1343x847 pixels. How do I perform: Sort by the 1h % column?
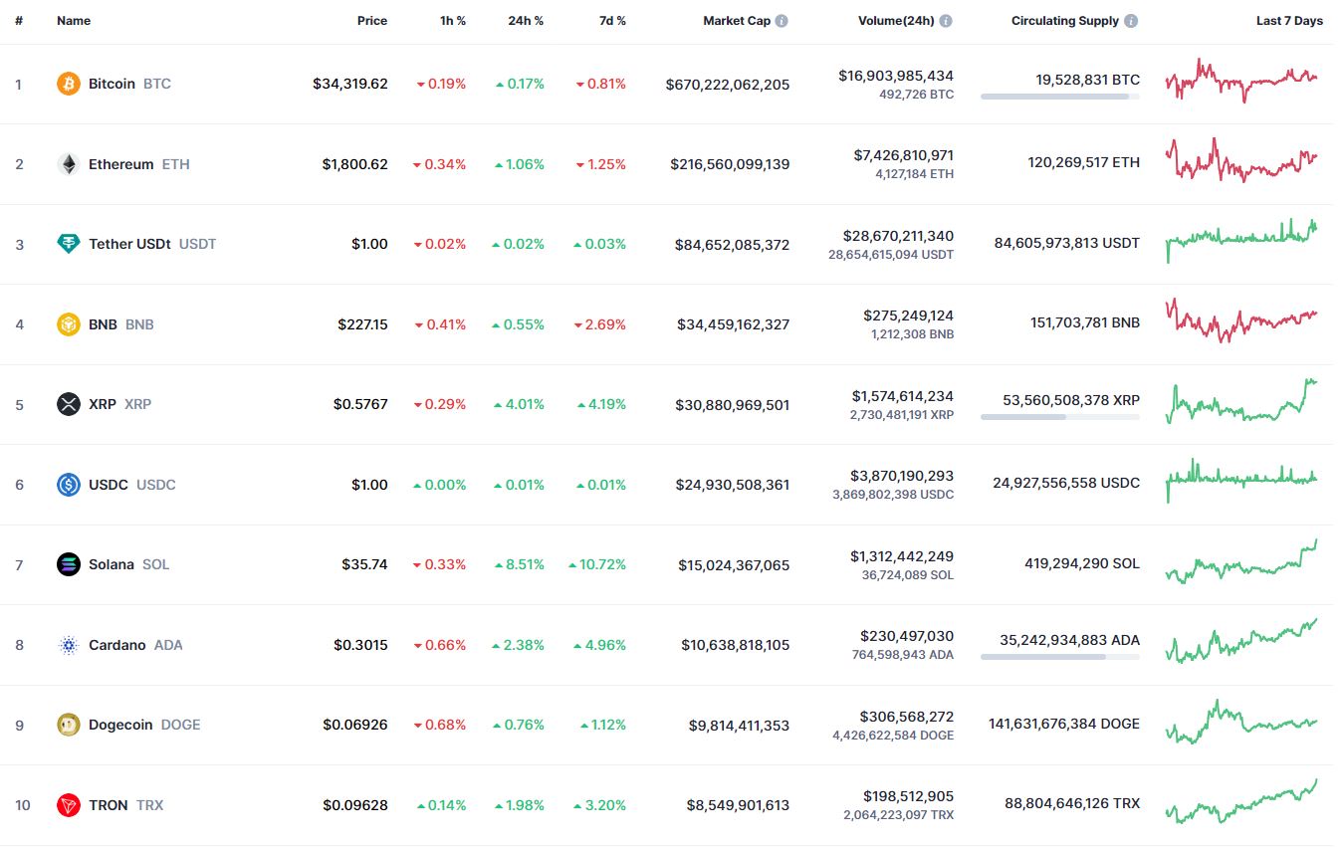(x=453, y=21)
